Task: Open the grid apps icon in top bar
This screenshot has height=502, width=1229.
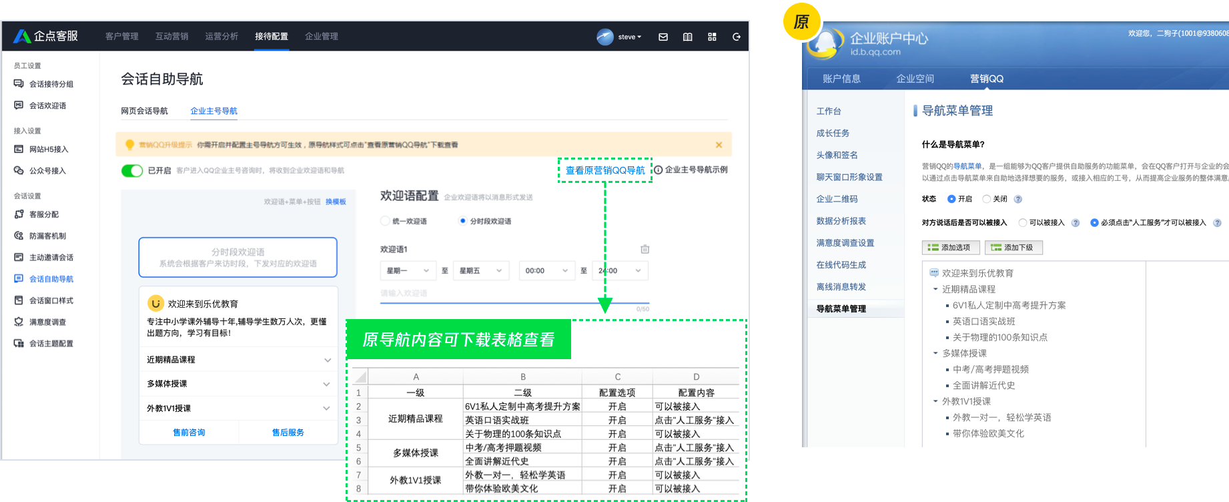Action: tap(712, 37)
